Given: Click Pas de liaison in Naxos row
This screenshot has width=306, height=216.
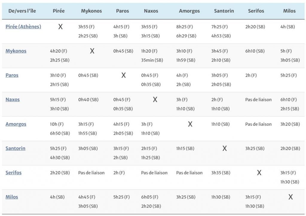Looking at the screenshot, I should pyautogui.click(x=258, y=99).
